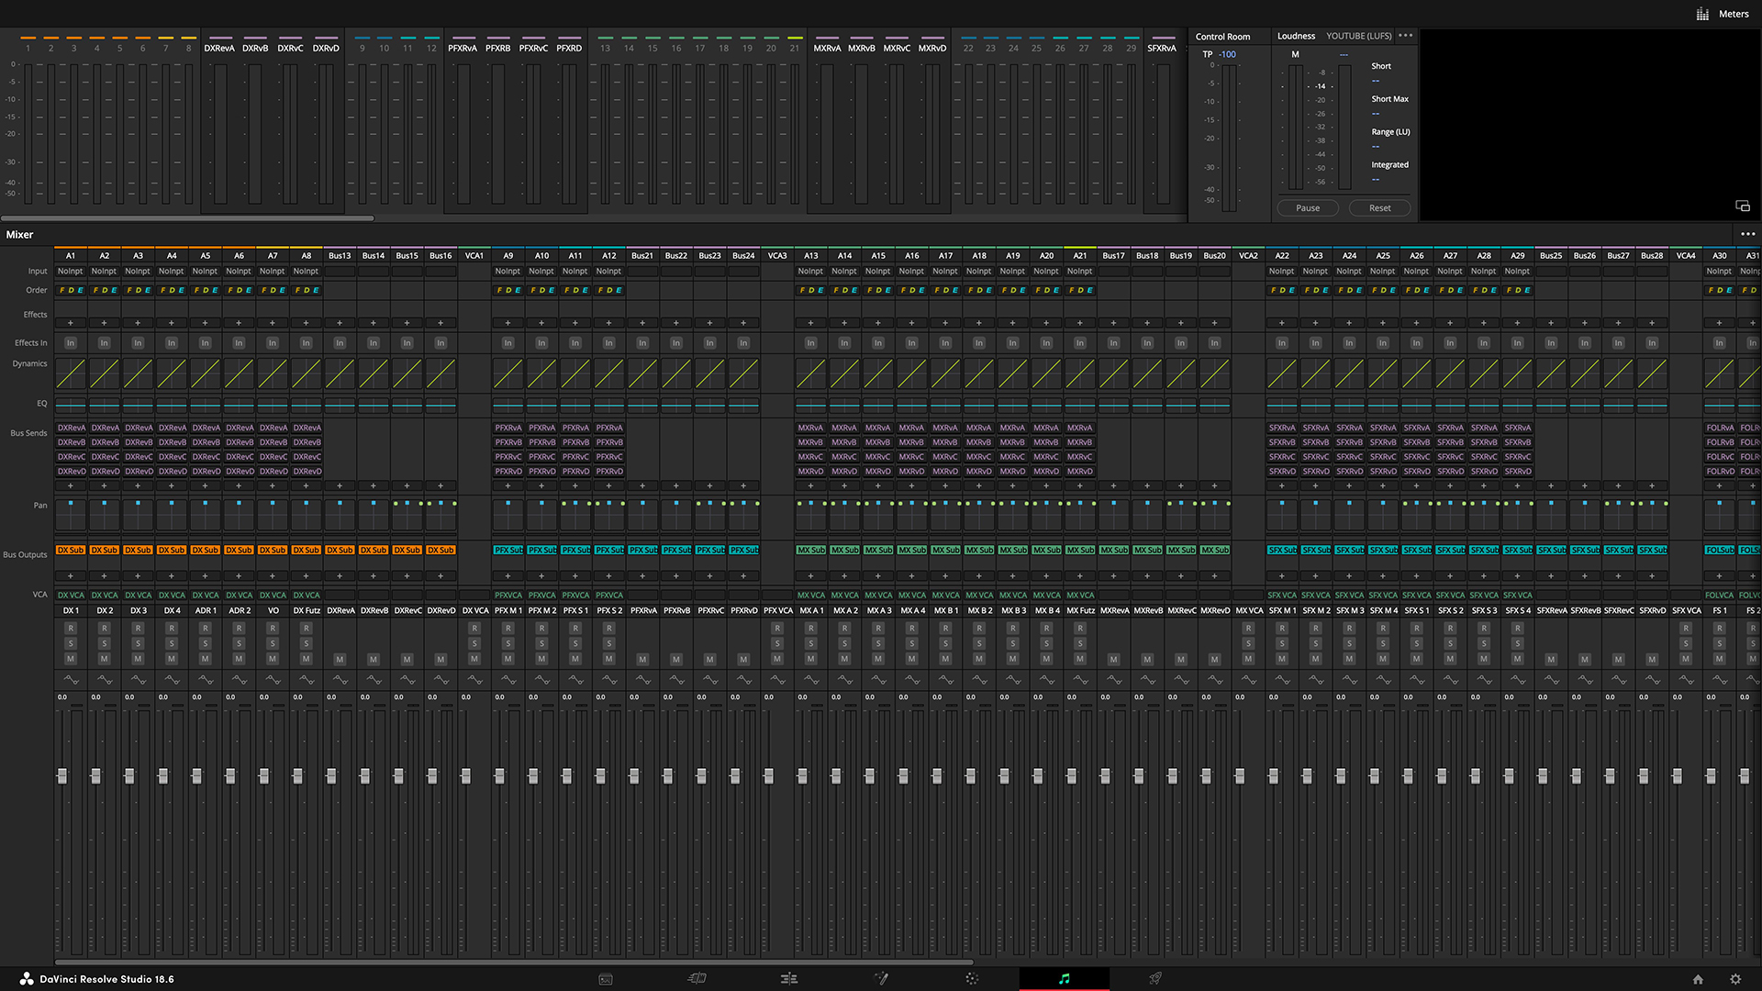1762x991 pixels.
Task: Click the DX 2 fader handle
Action: 95,776
